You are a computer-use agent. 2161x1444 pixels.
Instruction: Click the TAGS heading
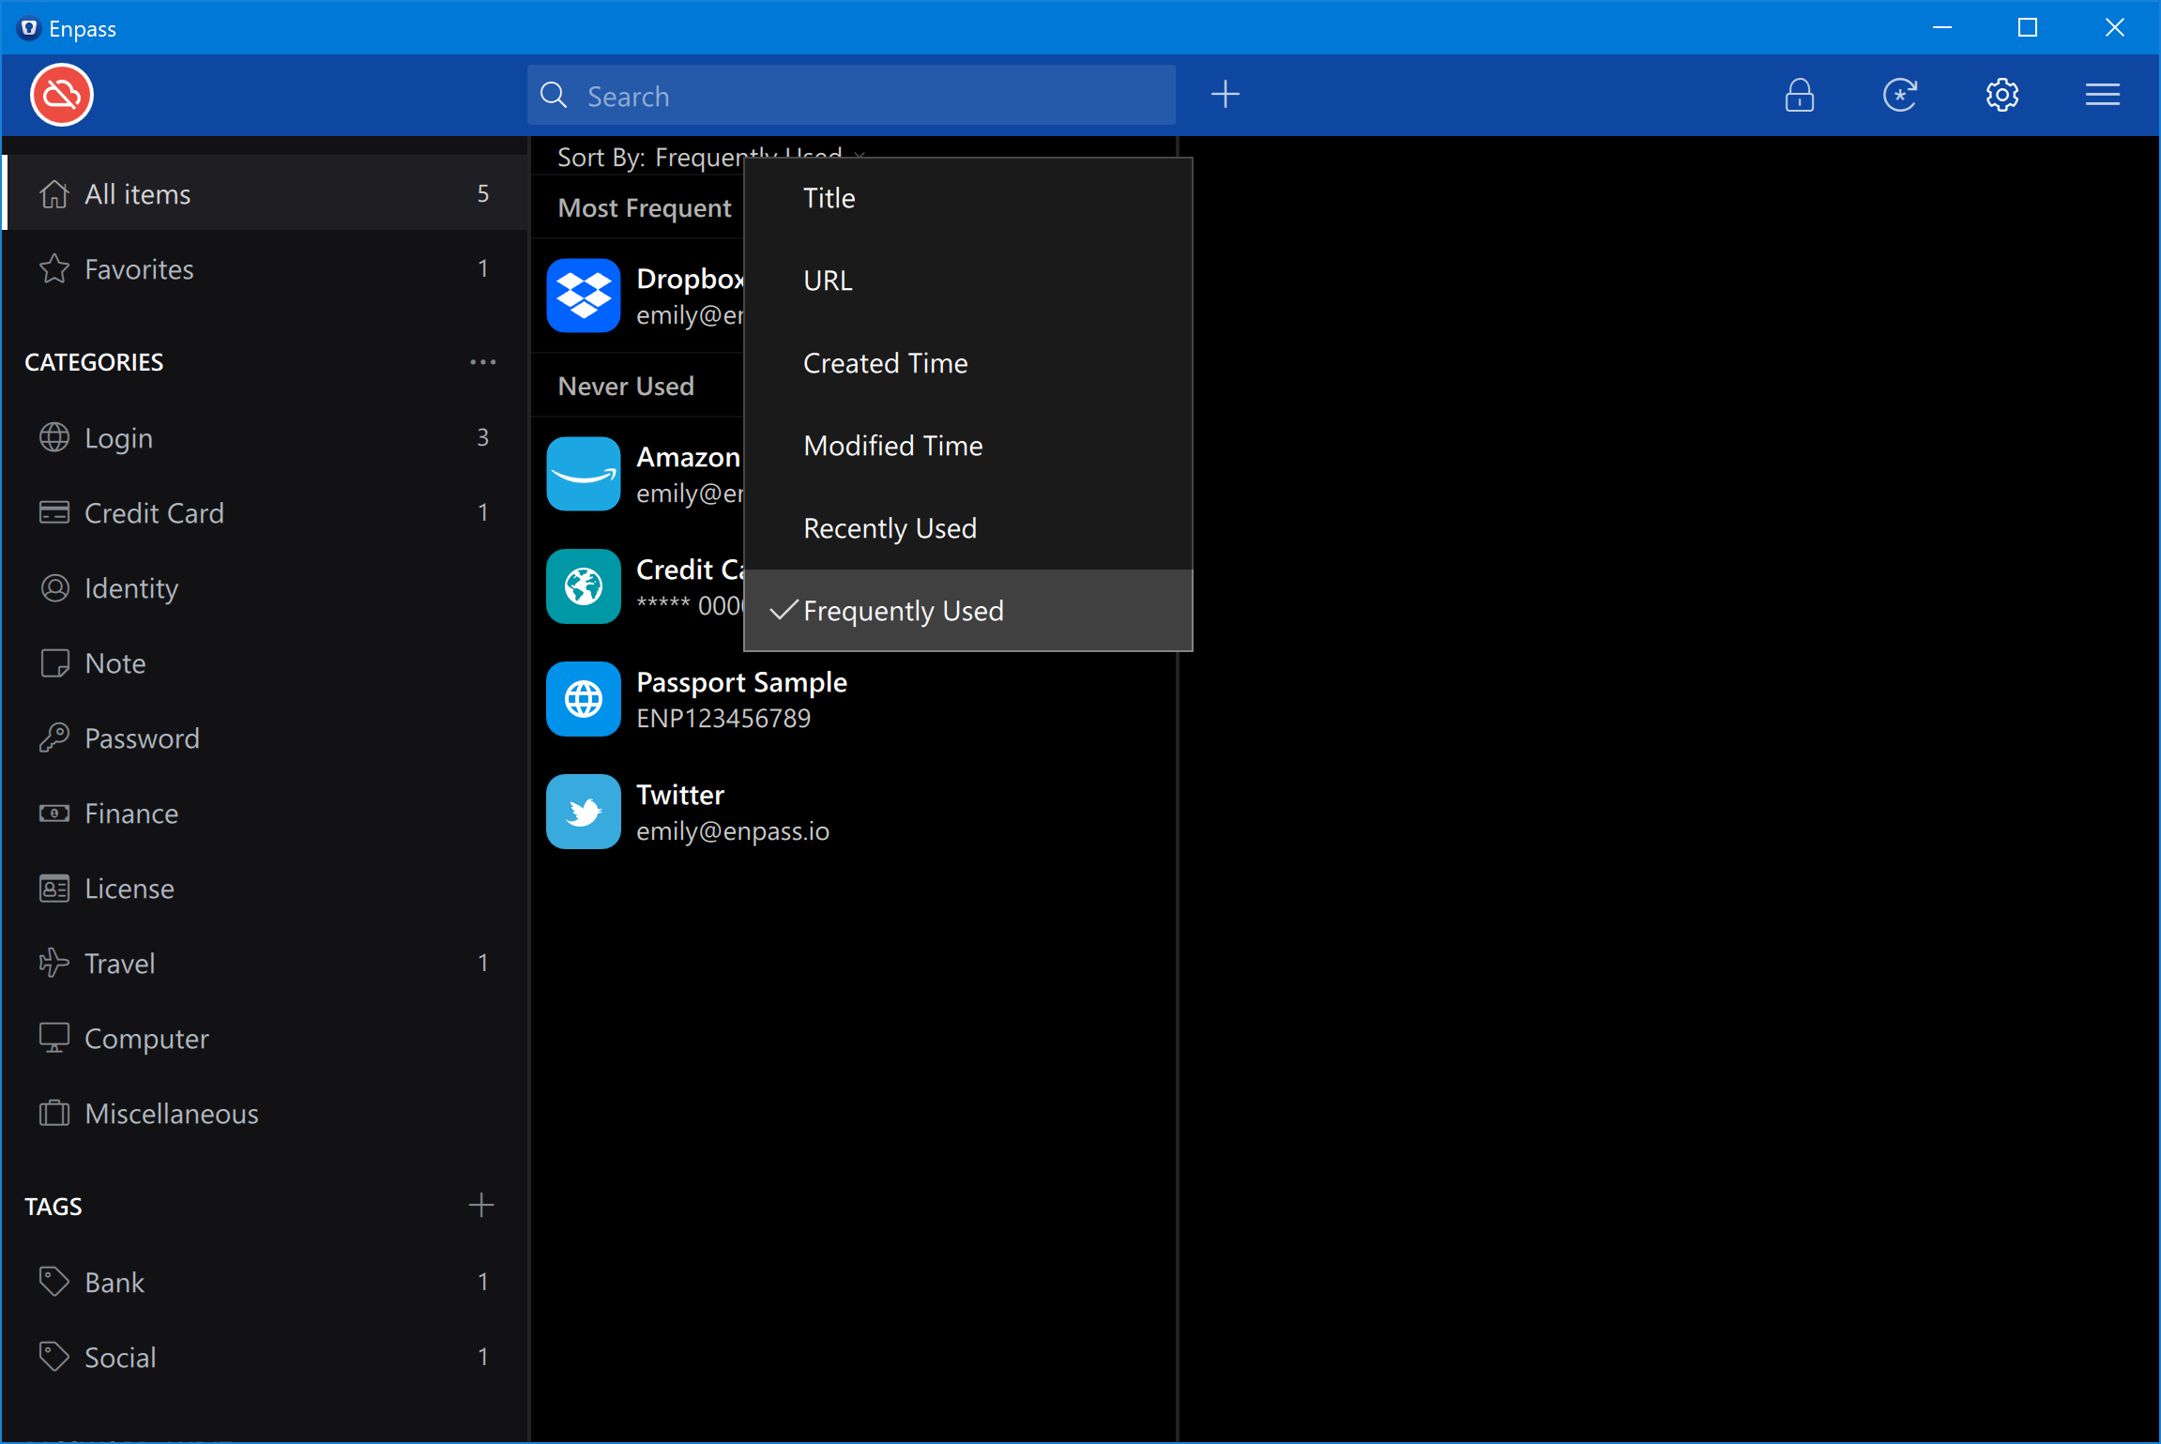[x=53, y=1207]
